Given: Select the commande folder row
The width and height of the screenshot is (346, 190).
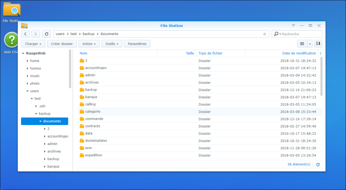Looking at the screenshot, I should click(x=200, y=119).
